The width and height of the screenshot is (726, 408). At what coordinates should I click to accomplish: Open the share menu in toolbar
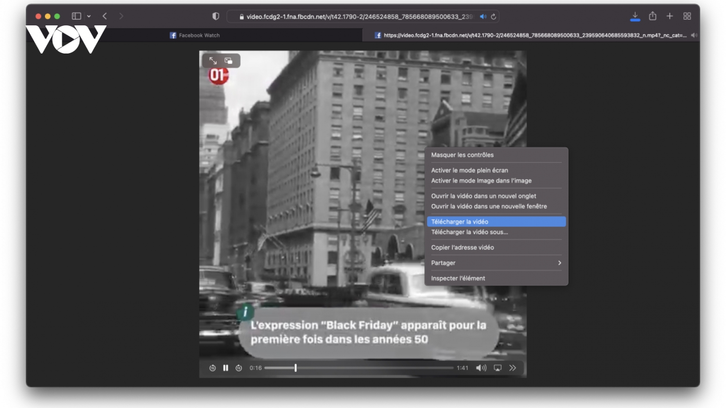click(x=652, y=16)
